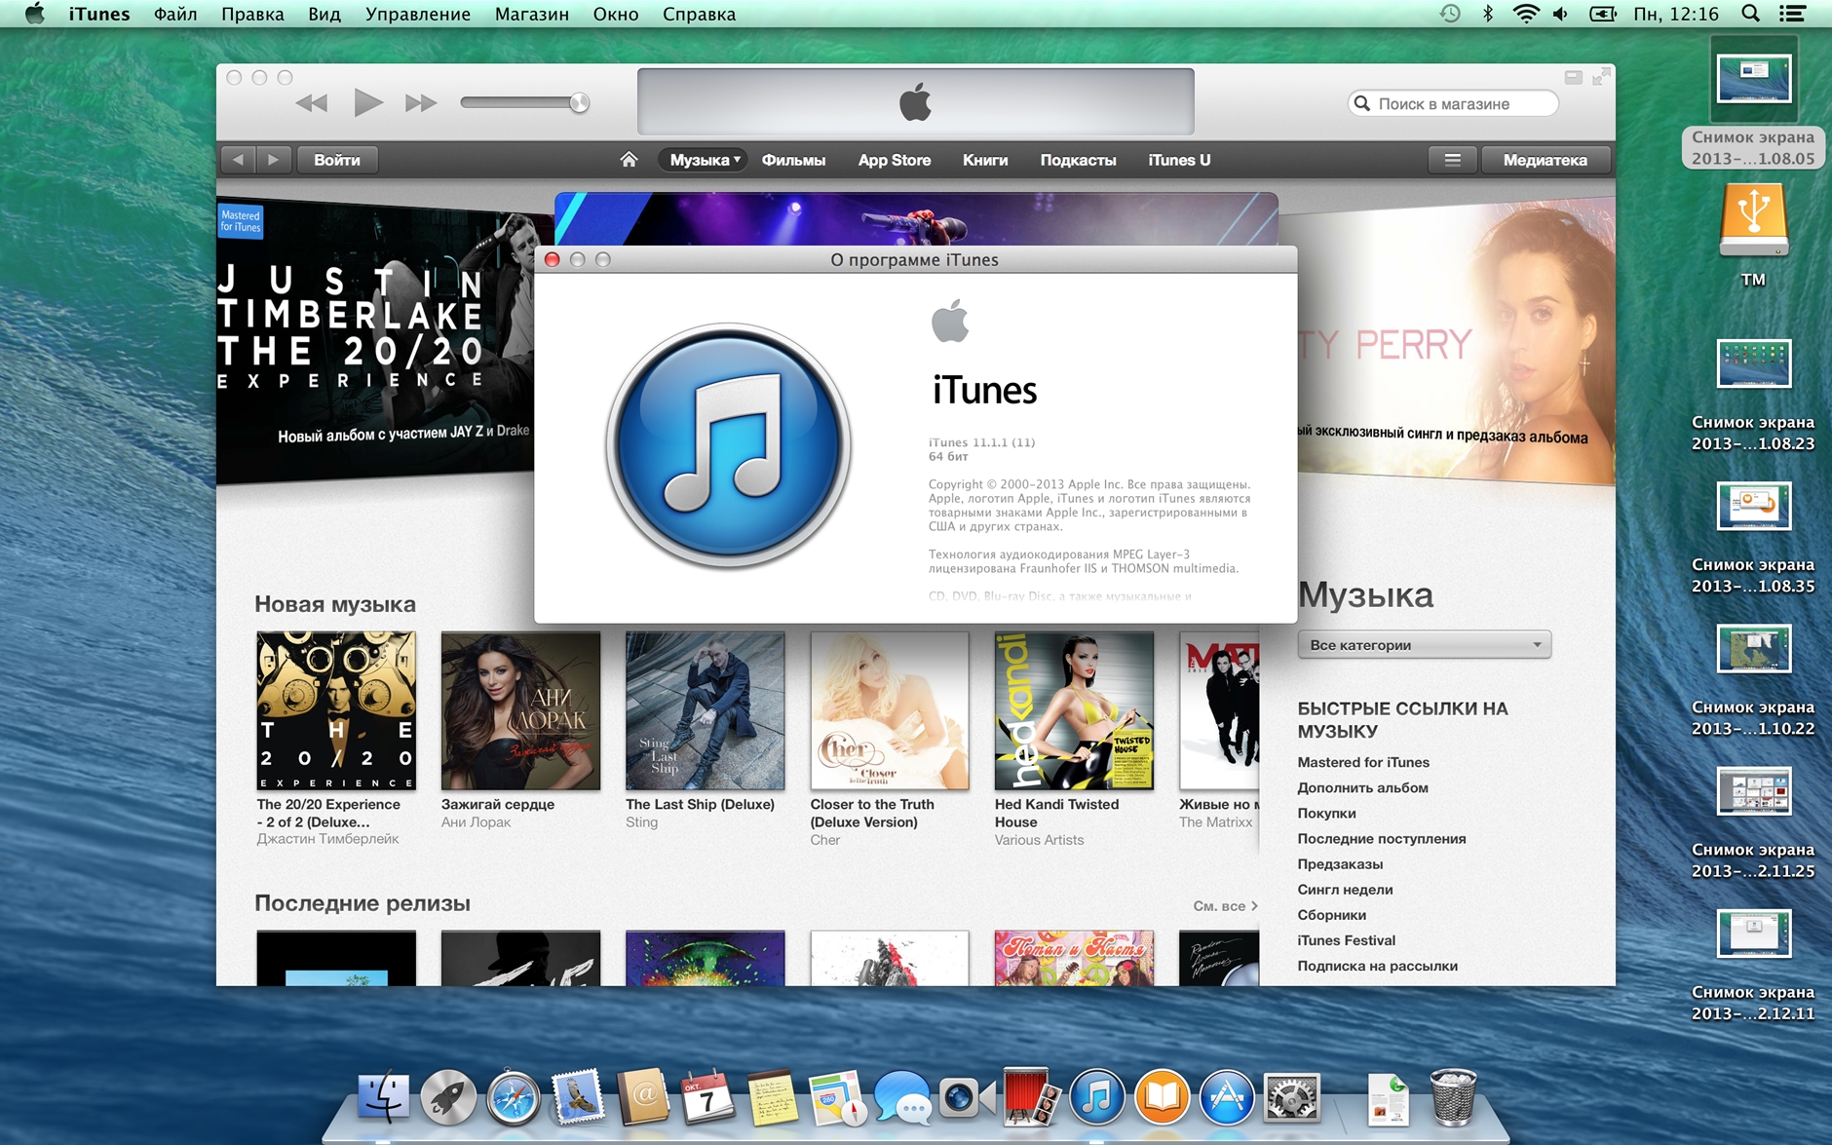Open Notification Center from the menu bar
The width and height of the screenshot is (1832, 1145).
(1793, 14)
